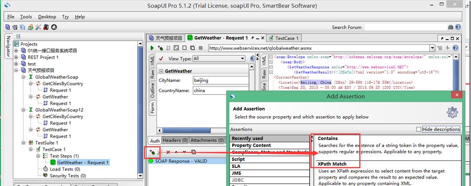Click the Search Forum input box

pyautogui.click(x=405, y=27)
